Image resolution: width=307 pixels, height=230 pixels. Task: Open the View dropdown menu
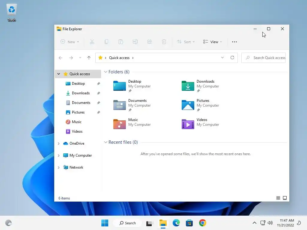pos(213,42)
